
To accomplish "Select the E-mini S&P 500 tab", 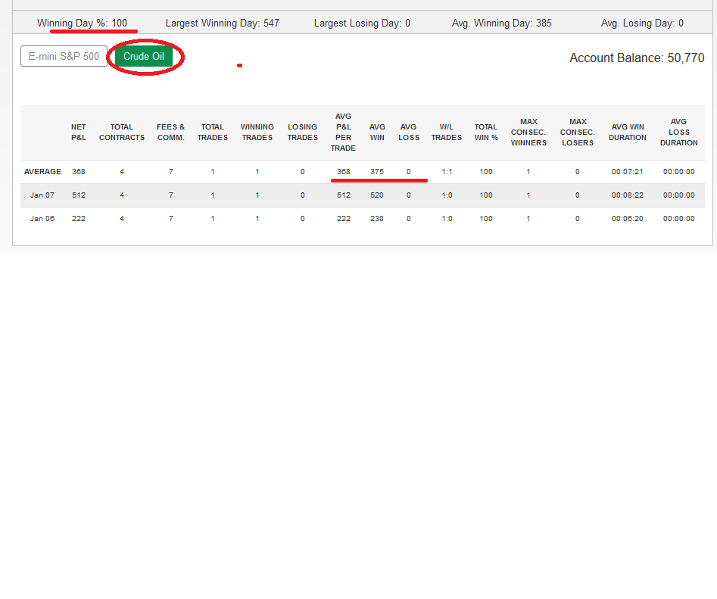I will (64, 56).
